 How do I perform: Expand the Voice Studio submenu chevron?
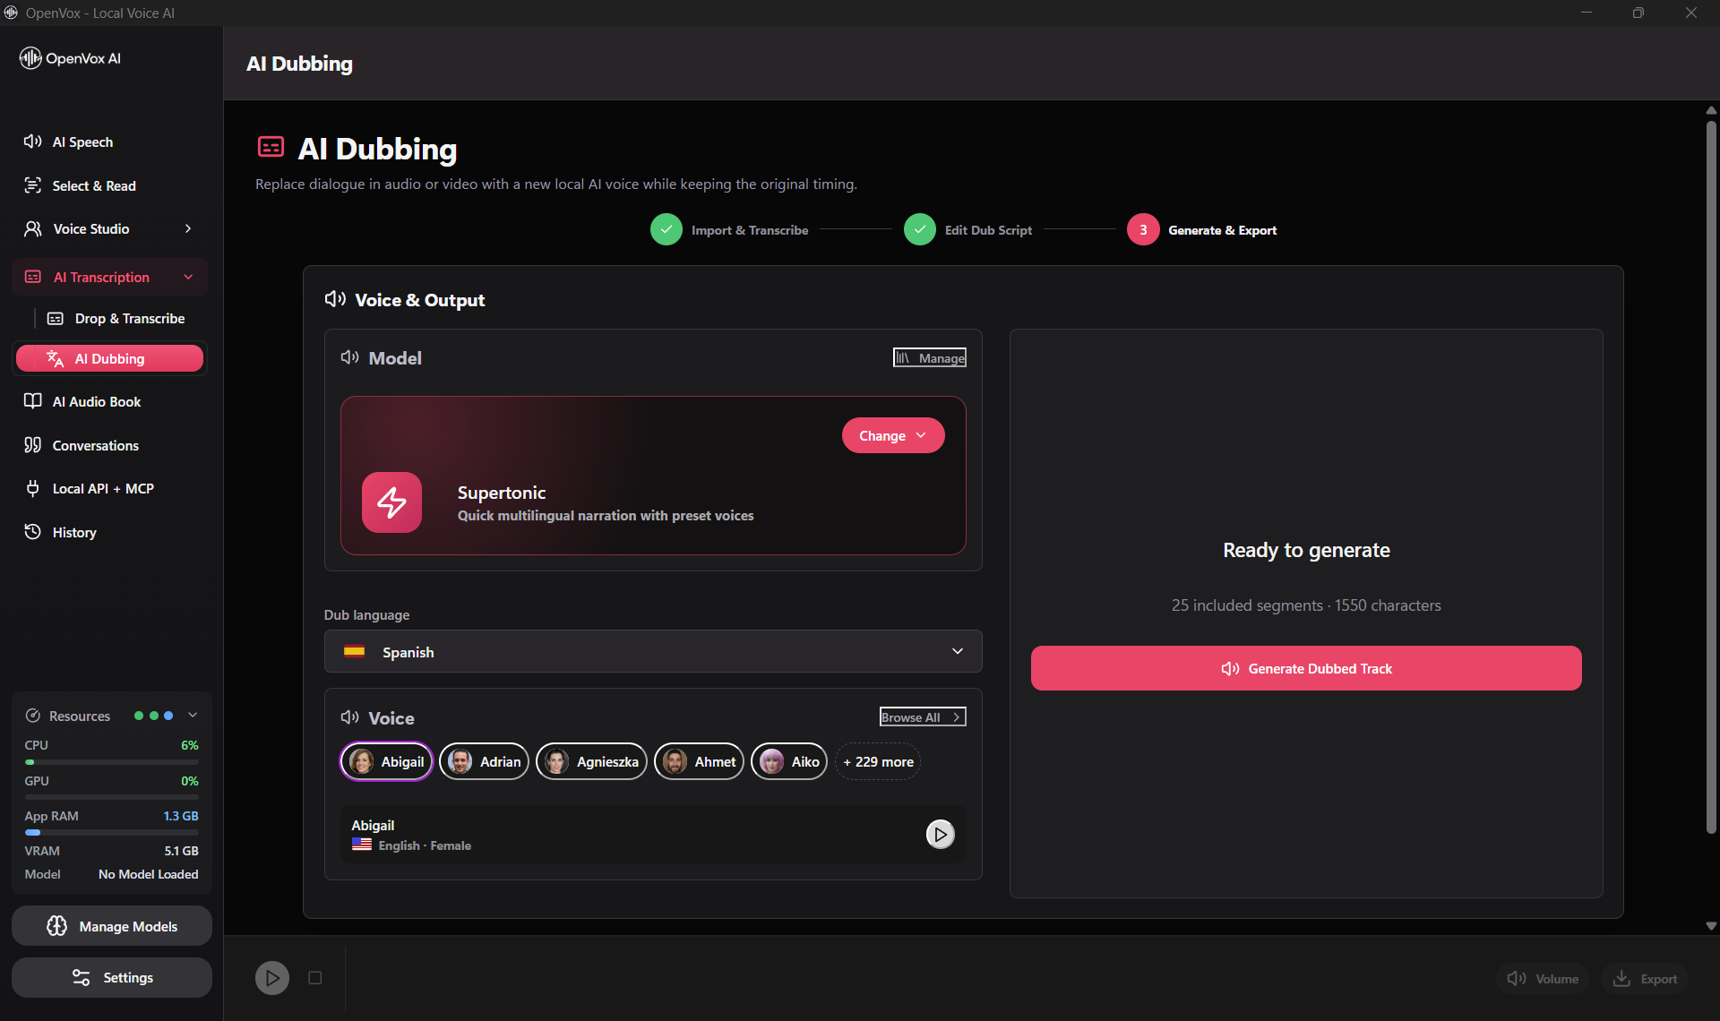click(188, 229)
